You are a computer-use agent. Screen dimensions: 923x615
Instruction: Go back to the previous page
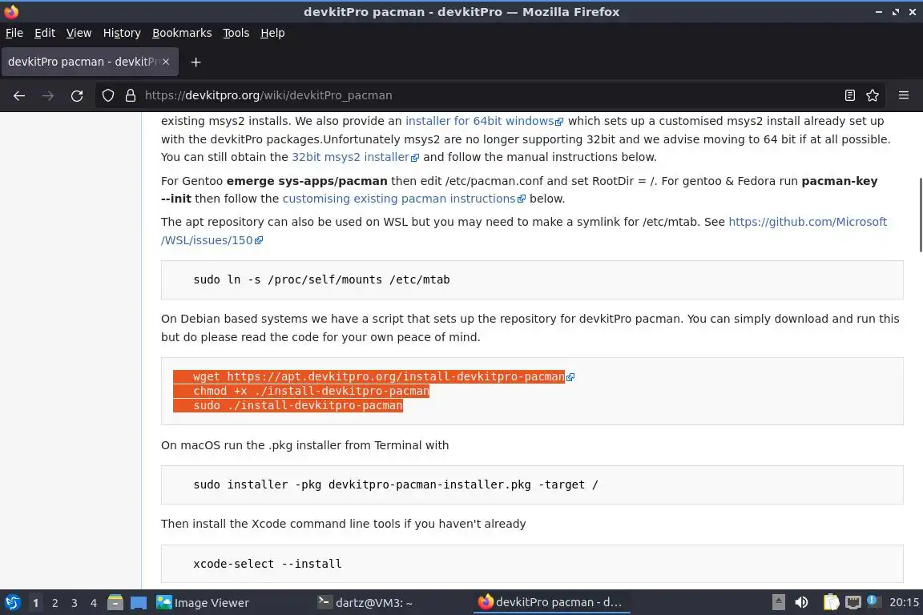click(19, 95)
